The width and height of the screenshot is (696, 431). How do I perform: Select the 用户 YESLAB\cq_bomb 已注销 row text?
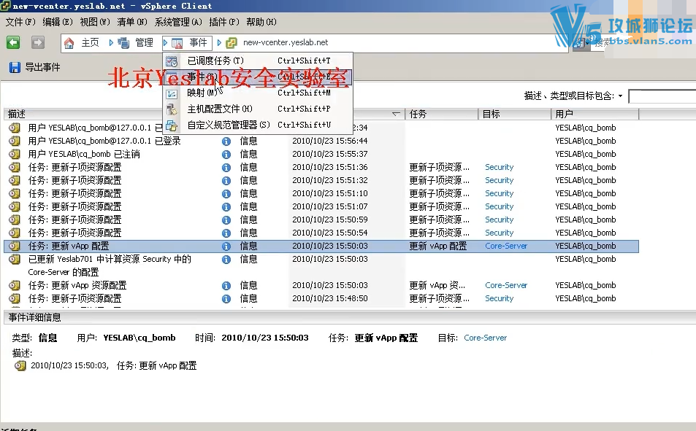coord(84,155)
